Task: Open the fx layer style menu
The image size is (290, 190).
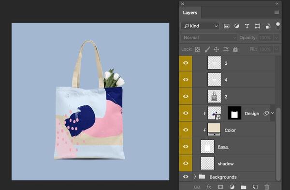Action: [209, 187]
